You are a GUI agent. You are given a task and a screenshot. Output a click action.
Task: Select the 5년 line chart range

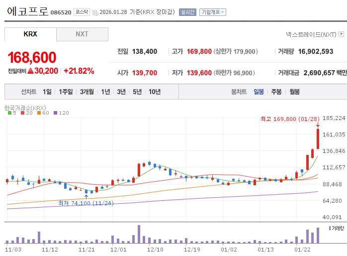[137, 92]
